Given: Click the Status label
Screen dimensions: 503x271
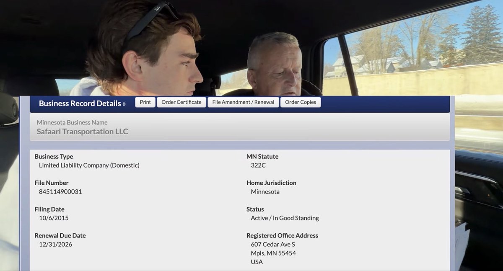Looking at the screenshot, I should pos(255,209).
